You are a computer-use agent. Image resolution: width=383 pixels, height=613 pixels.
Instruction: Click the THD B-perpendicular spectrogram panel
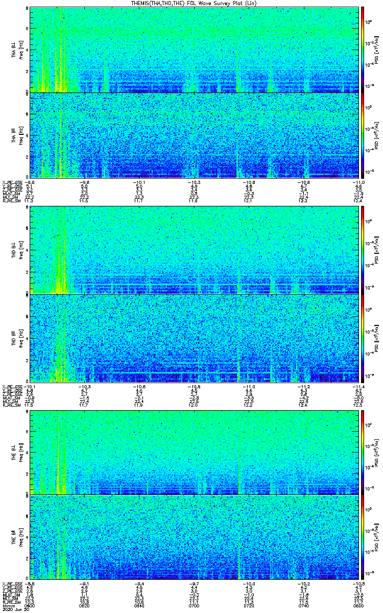click(194, 251)
